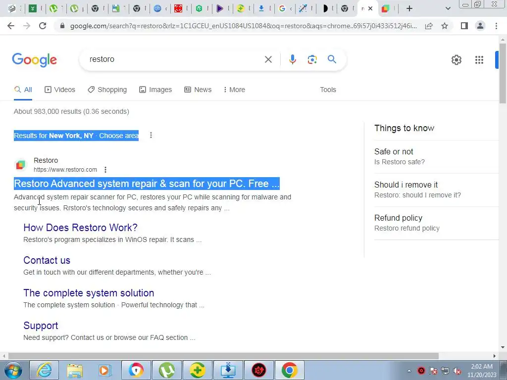Viewport: 507px width, 380px height.
Task: Open a new tab with the plus button
Action: tap(409, 8)
